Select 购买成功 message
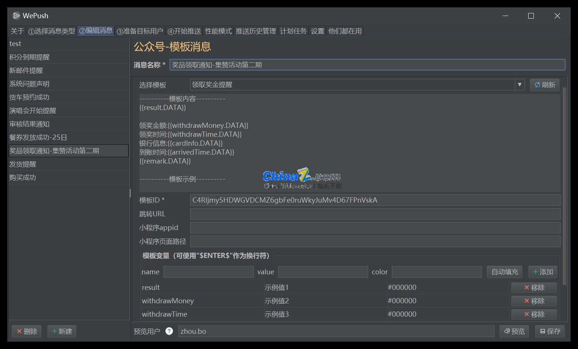Screen dimensions: 578x349 [x=69, y=177]
